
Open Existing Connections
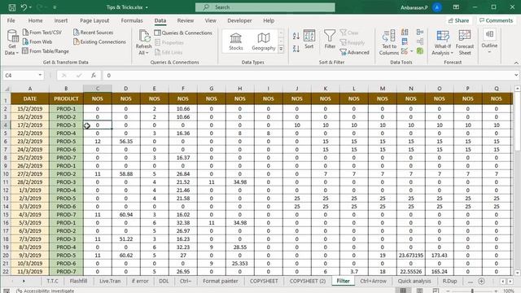(99, 42)
